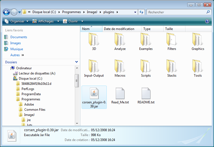Image resolution: width=214 pixels, height=147 pixels.
Task: Open Affichages dropdown arrow
Action: (x=58, y=21)
